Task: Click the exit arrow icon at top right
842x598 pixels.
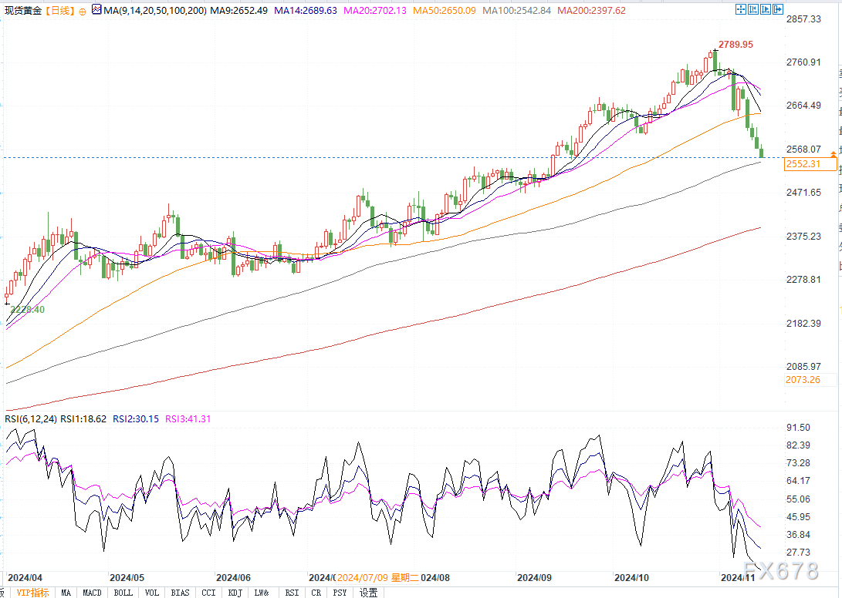Action: pyautogui.click(x=778, y=10)
